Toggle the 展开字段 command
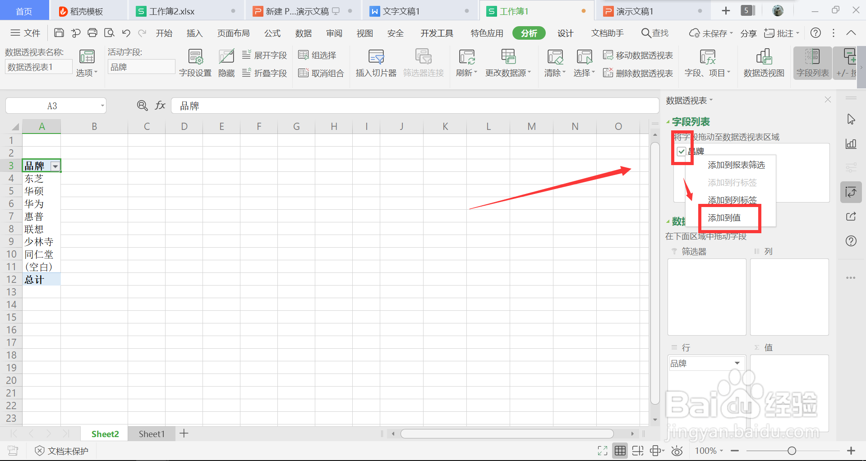 [x=265, y=55]
